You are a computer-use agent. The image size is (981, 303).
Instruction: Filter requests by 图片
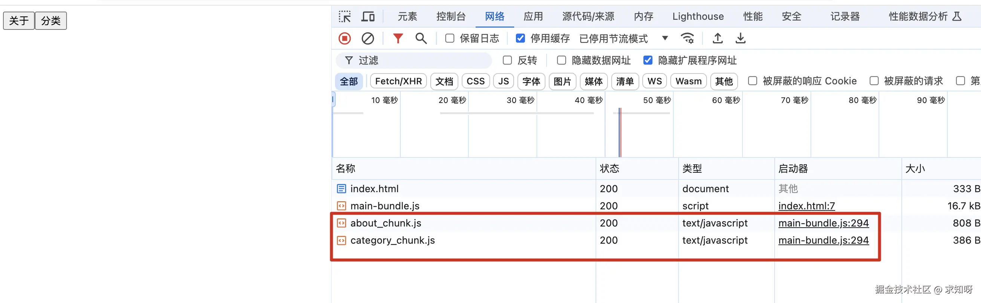563,81
